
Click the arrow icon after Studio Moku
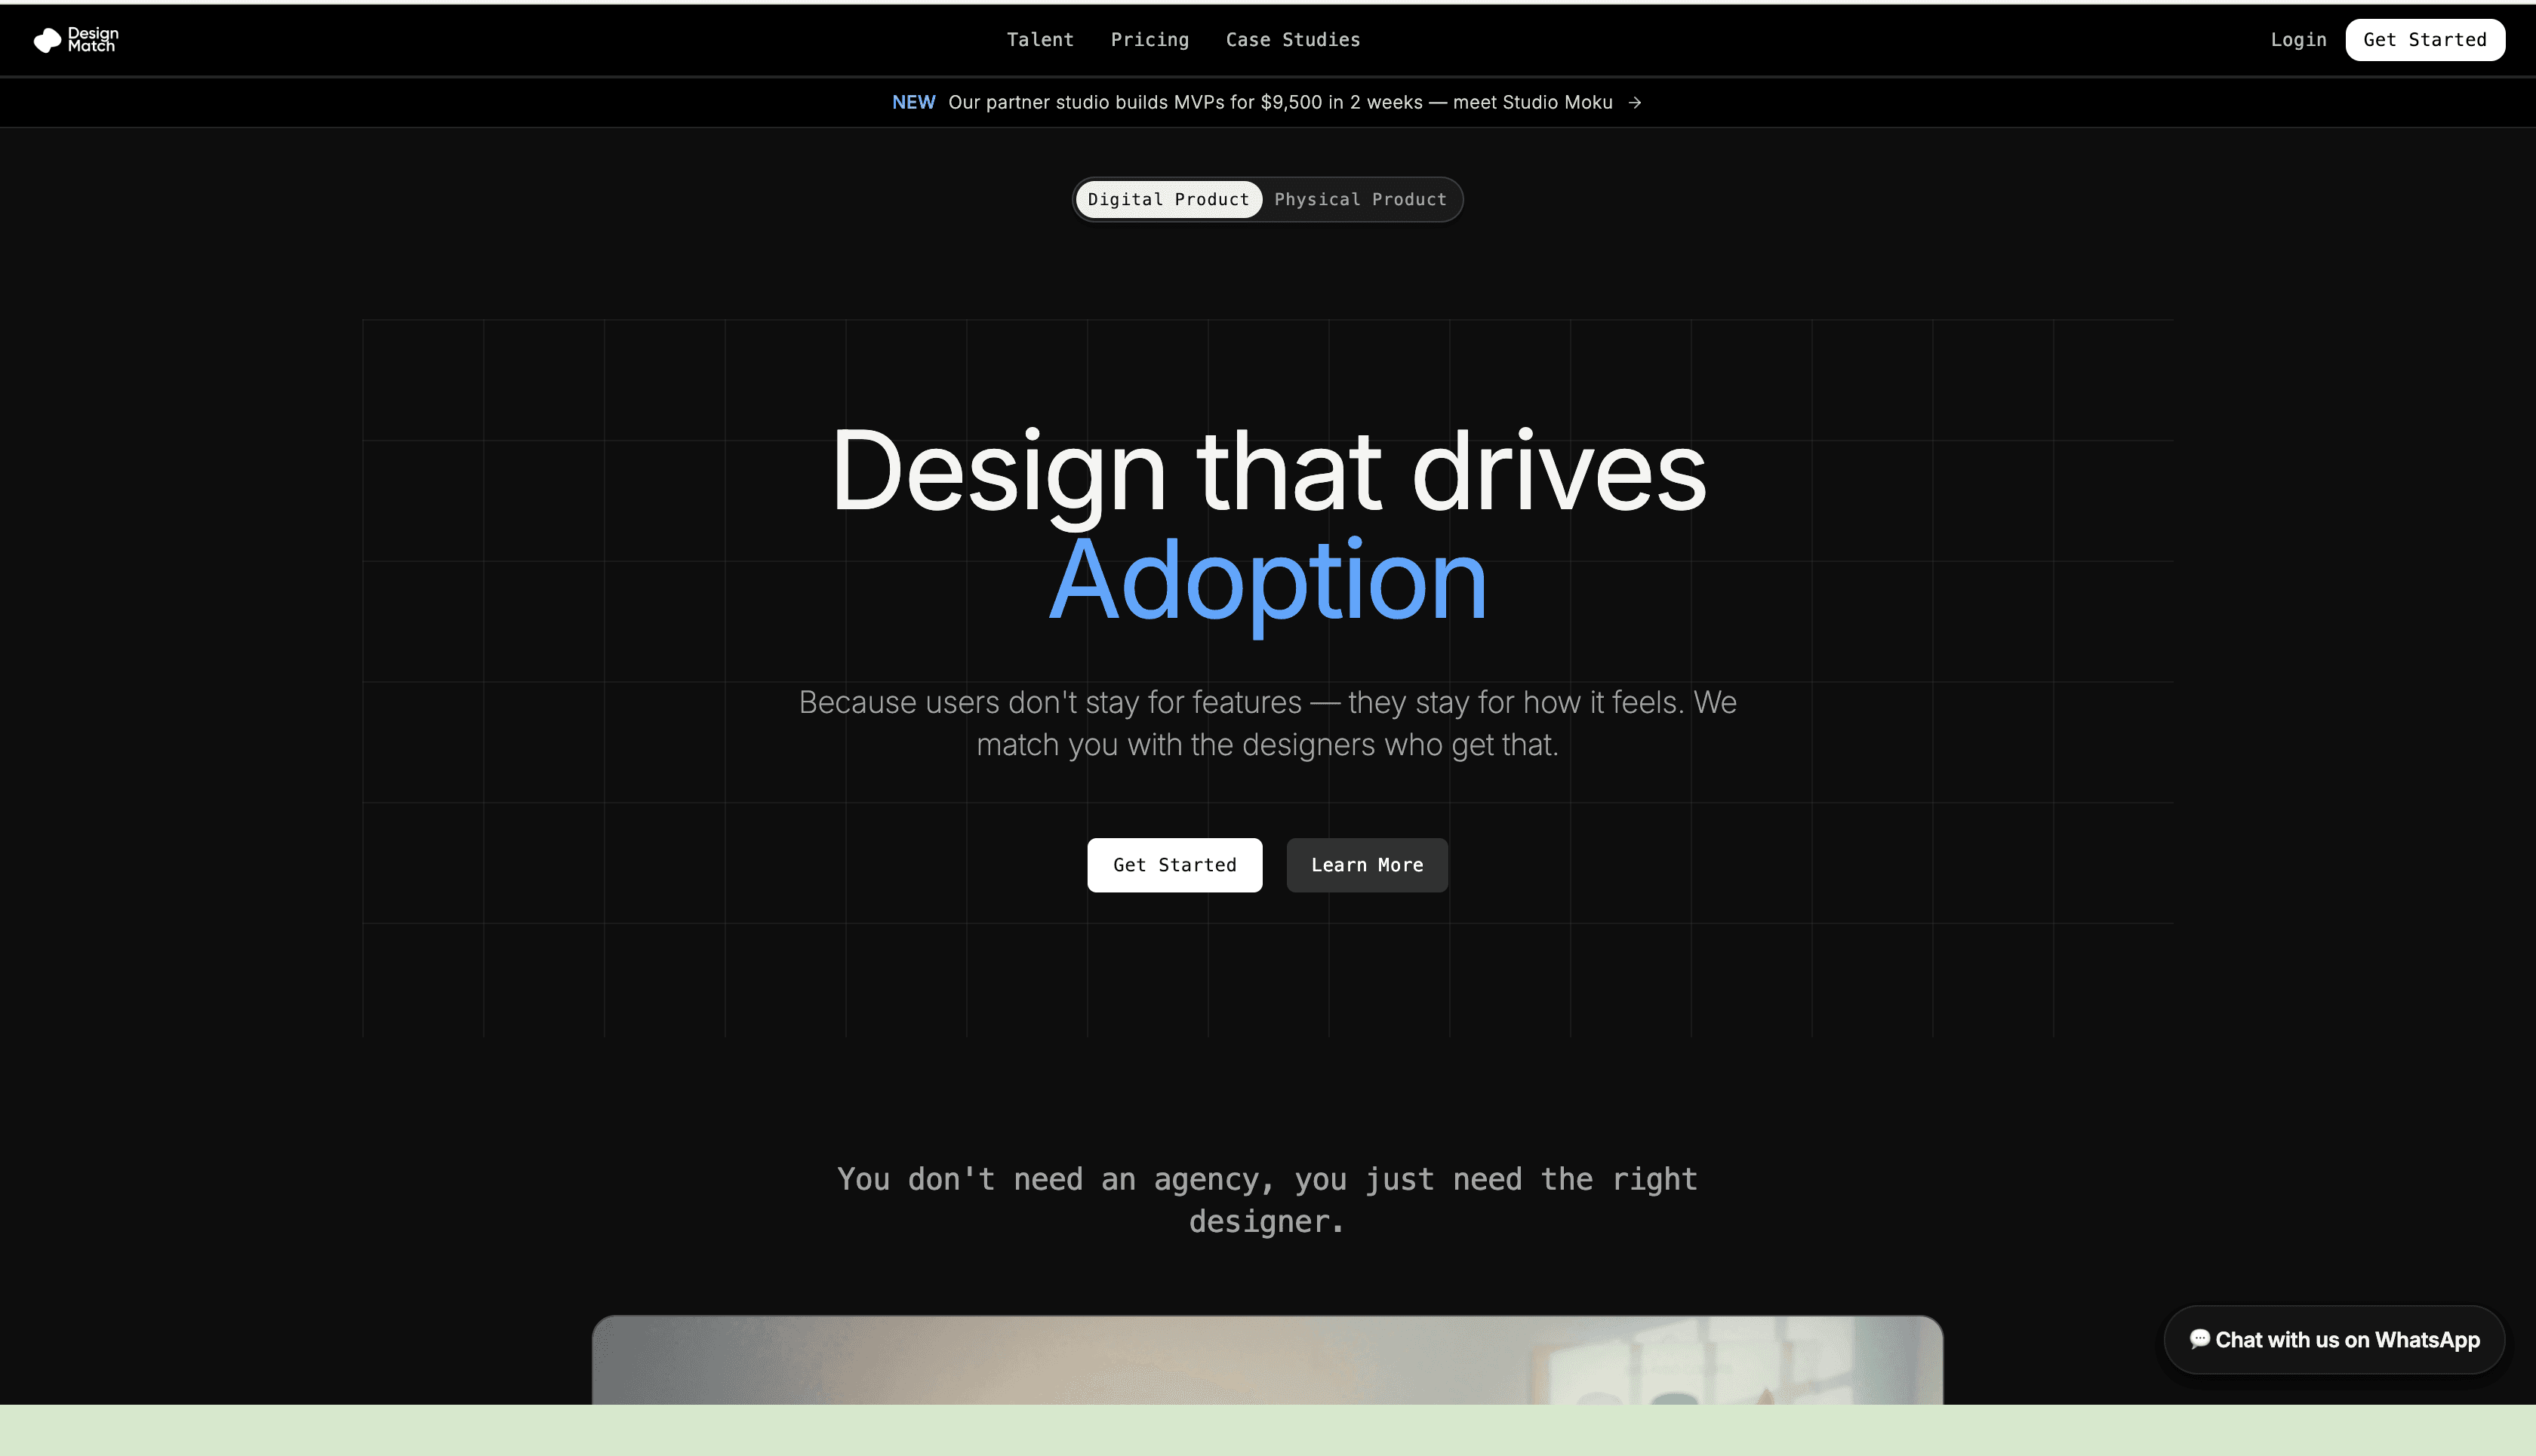pos(1633,103)
